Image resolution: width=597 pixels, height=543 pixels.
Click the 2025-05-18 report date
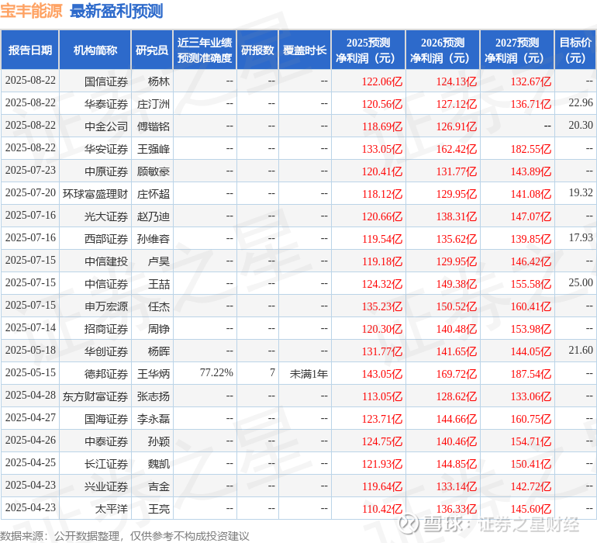point(30,350)
